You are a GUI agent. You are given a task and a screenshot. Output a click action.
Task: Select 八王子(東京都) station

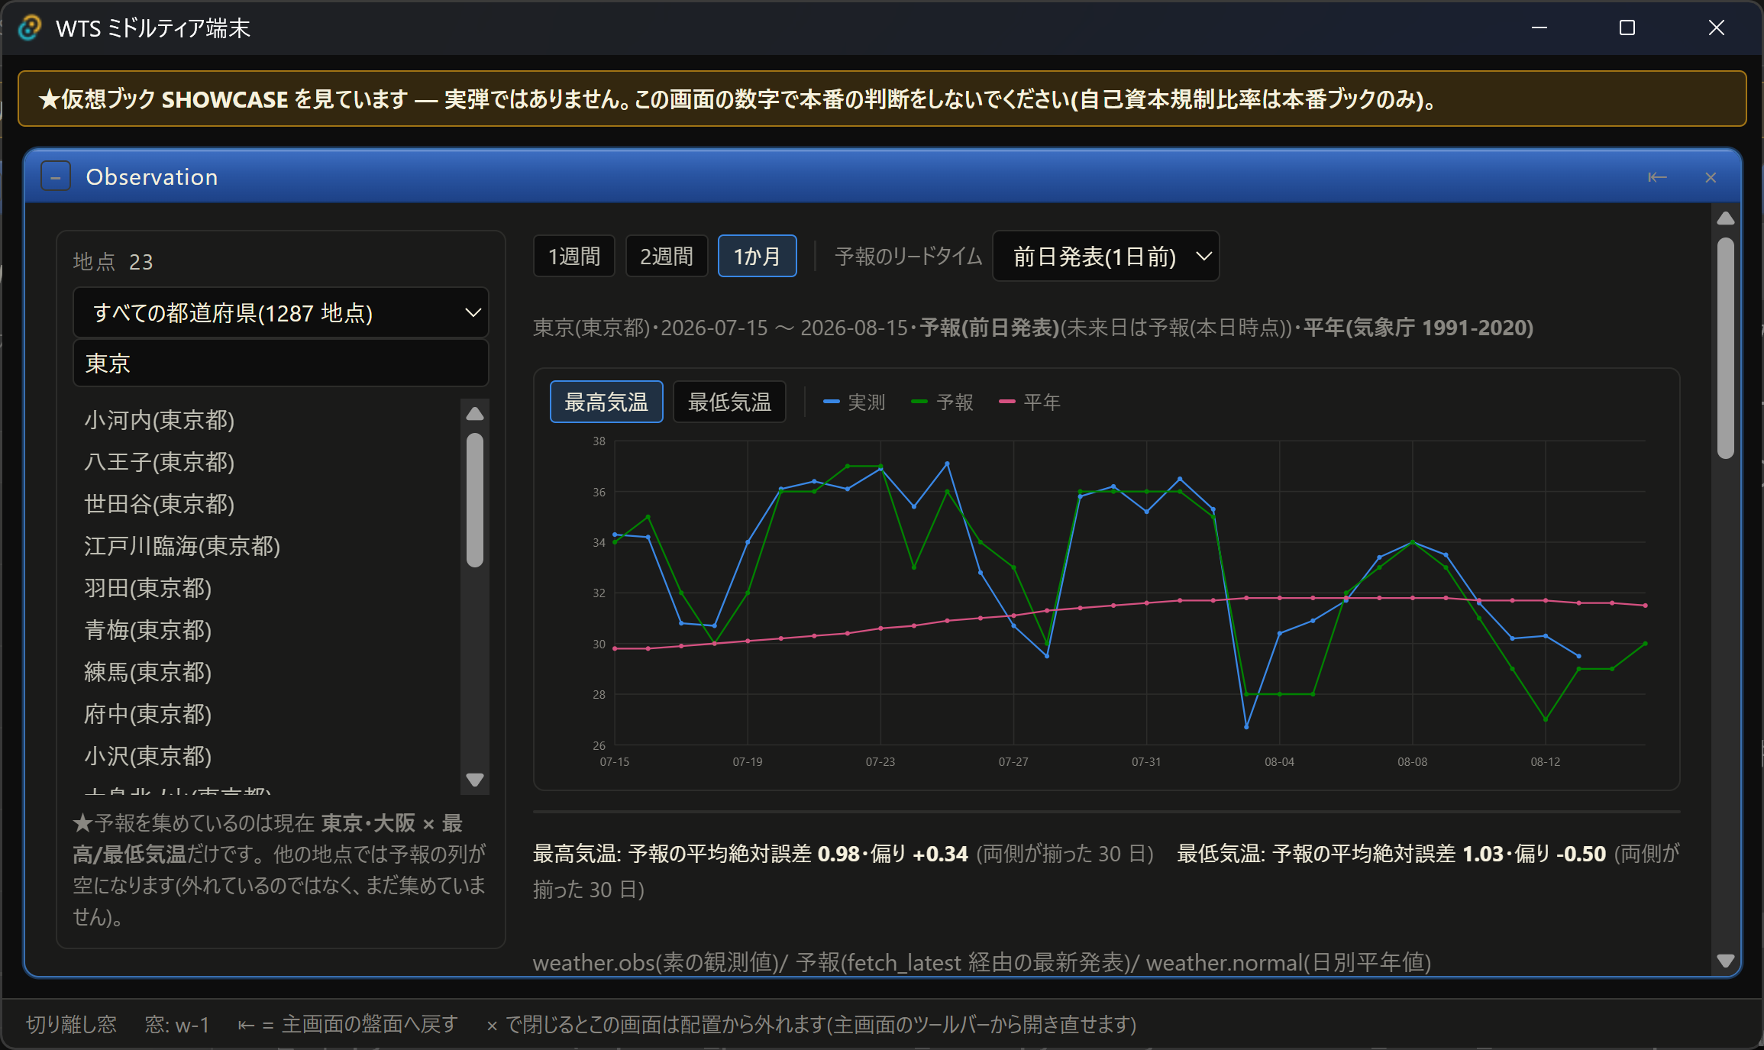click(159, 462)
